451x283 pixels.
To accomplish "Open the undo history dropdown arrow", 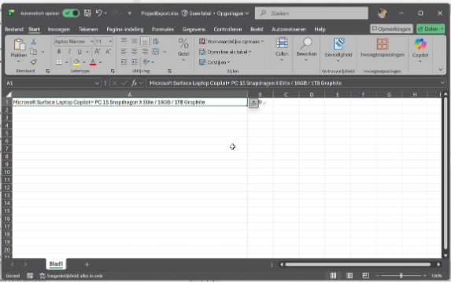I will 105,13.
